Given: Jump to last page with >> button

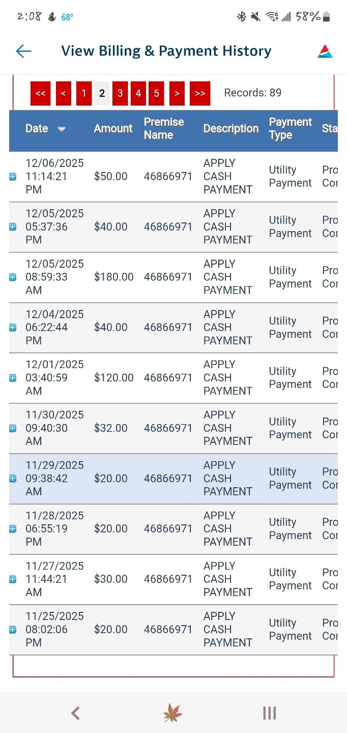Looking at the screenshot, I should coord(200,94).
